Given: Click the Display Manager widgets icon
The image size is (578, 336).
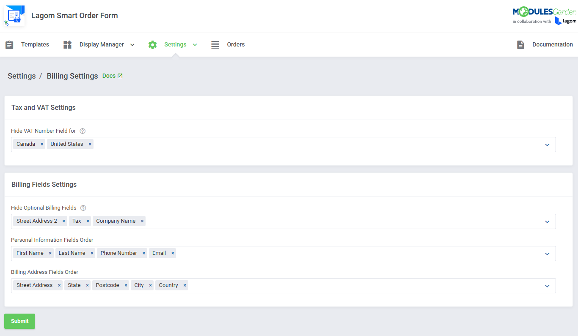Looking at the screenshot, I should click(68, 45).
